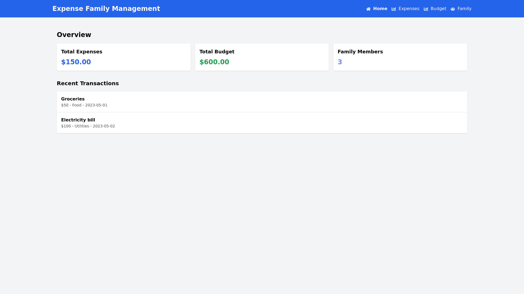Click the $100 Utilities transaction details

[88, 126]
